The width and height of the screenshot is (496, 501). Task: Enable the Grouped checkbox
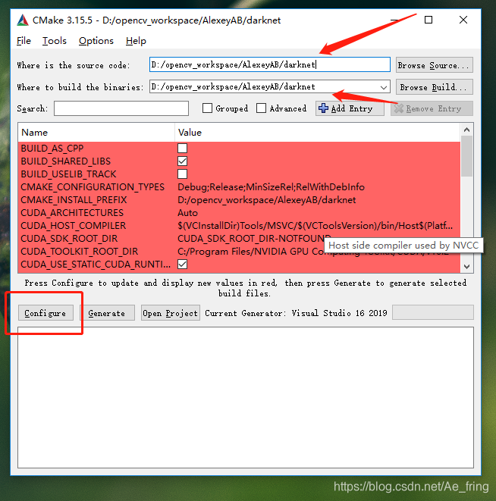(207, 108)
